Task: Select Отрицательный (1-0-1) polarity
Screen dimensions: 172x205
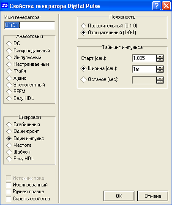Action: coord(108,32)
